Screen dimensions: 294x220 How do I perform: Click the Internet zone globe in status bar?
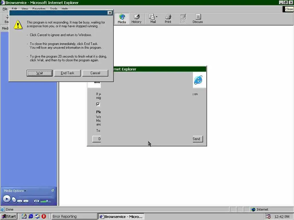pos(254,209)
